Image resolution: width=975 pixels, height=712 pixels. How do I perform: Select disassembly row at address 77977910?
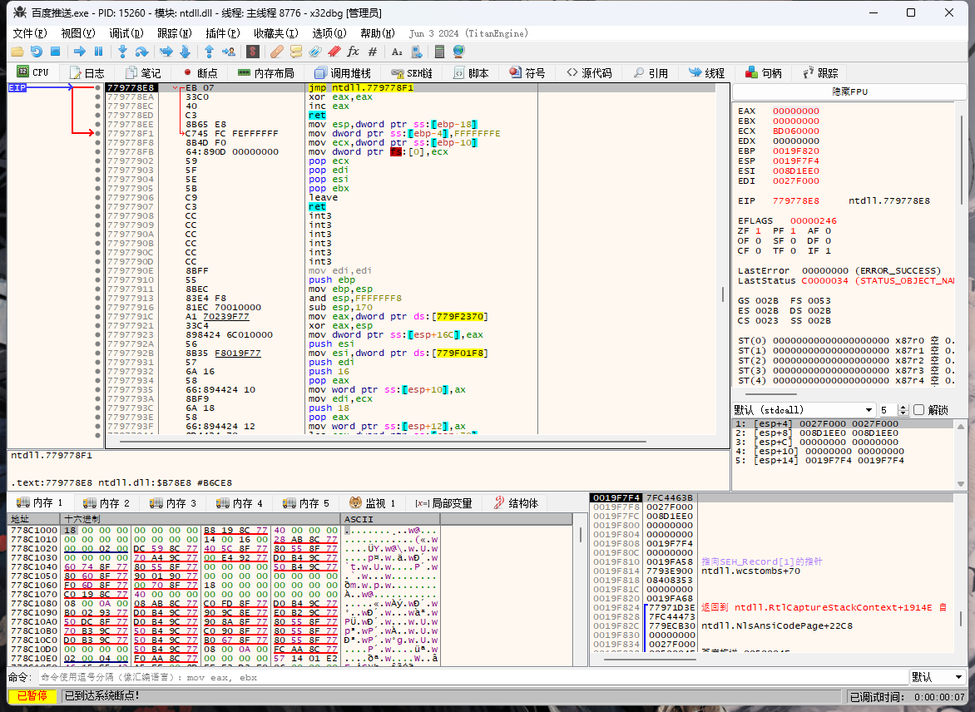click(410, 279)
